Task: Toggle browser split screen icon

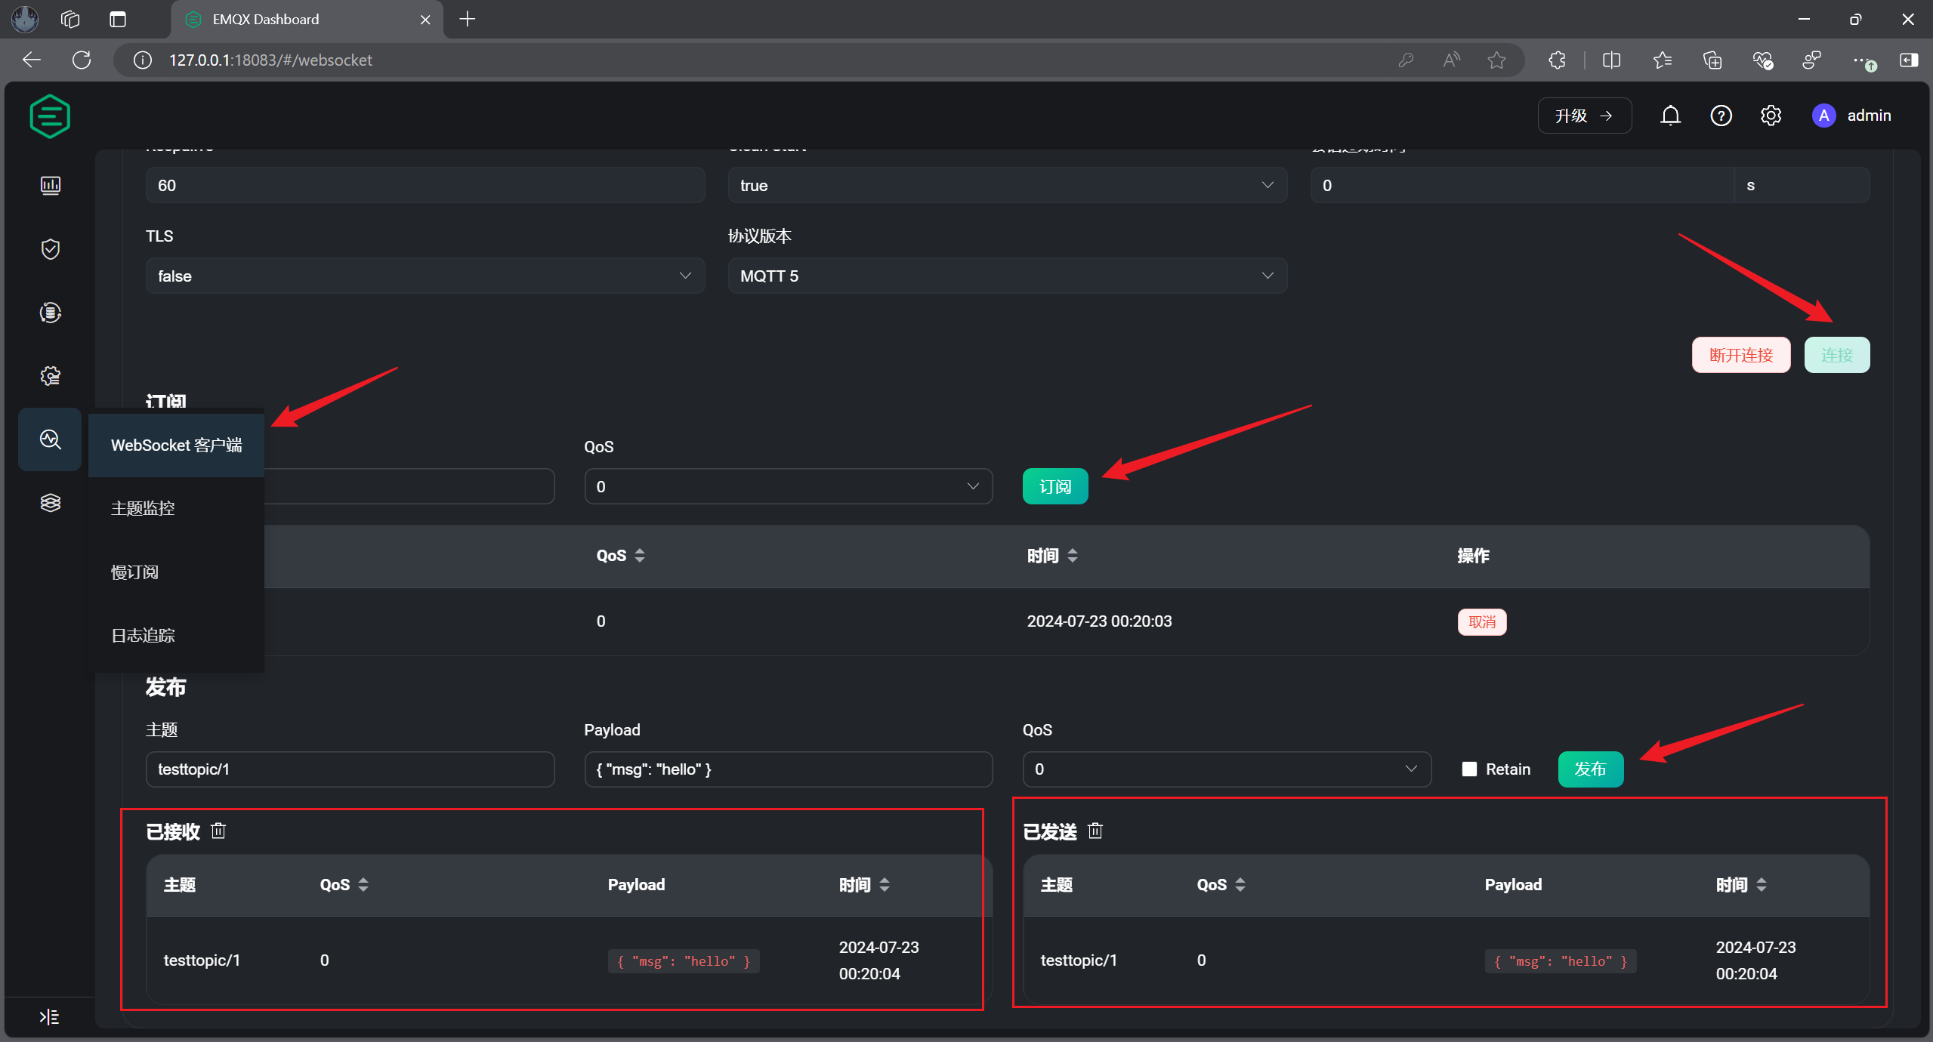Action: click(x=1611, y=60)
